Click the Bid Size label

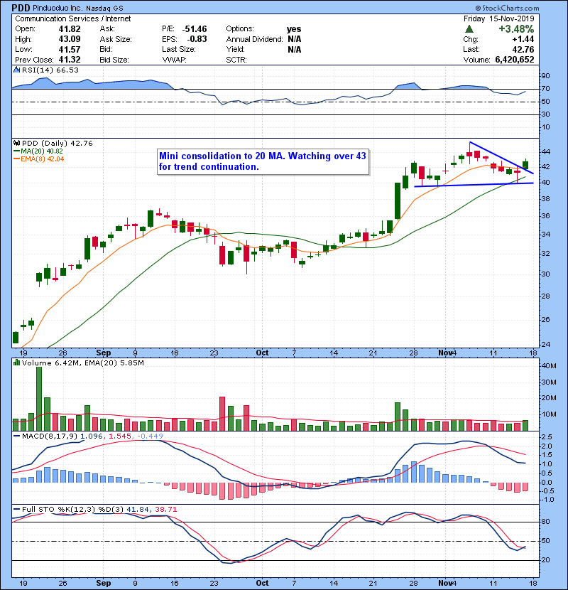114,60
